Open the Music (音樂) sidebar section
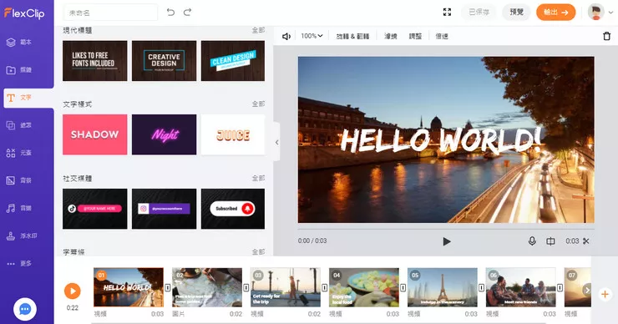Screen dimensions: 618x324 click(19, 208)
